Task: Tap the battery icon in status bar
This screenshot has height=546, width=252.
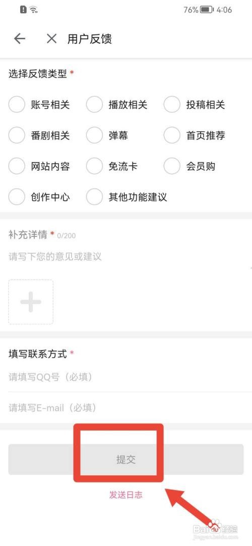Action: click(x=207, y=10)
